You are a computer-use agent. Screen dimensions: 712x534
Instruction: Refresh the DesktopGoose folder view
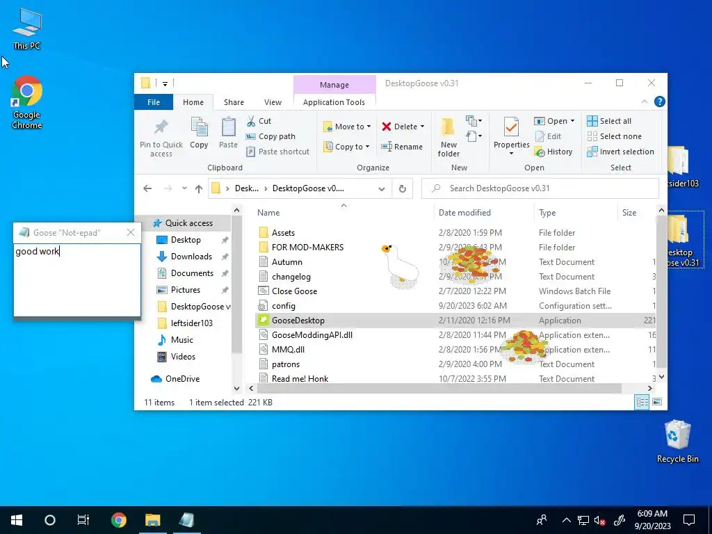[403, 188]
